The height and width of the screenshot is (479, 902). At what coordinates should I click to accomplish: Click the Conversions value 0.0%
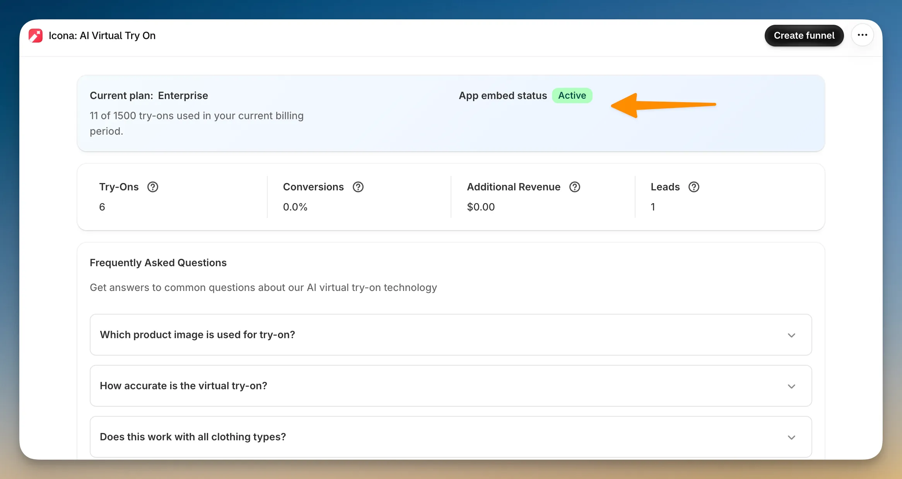pos(295,207)
